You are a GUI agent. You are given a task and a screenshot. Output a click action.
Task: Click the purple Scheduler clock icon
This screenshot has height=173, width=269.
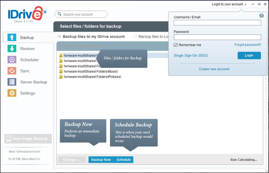click(12, 60)
